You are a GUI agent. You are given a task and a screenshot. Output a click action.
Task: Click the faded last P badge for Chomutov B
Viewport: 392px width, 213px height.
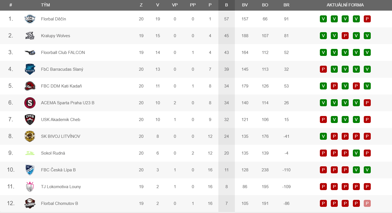click(x=367, y=203)
